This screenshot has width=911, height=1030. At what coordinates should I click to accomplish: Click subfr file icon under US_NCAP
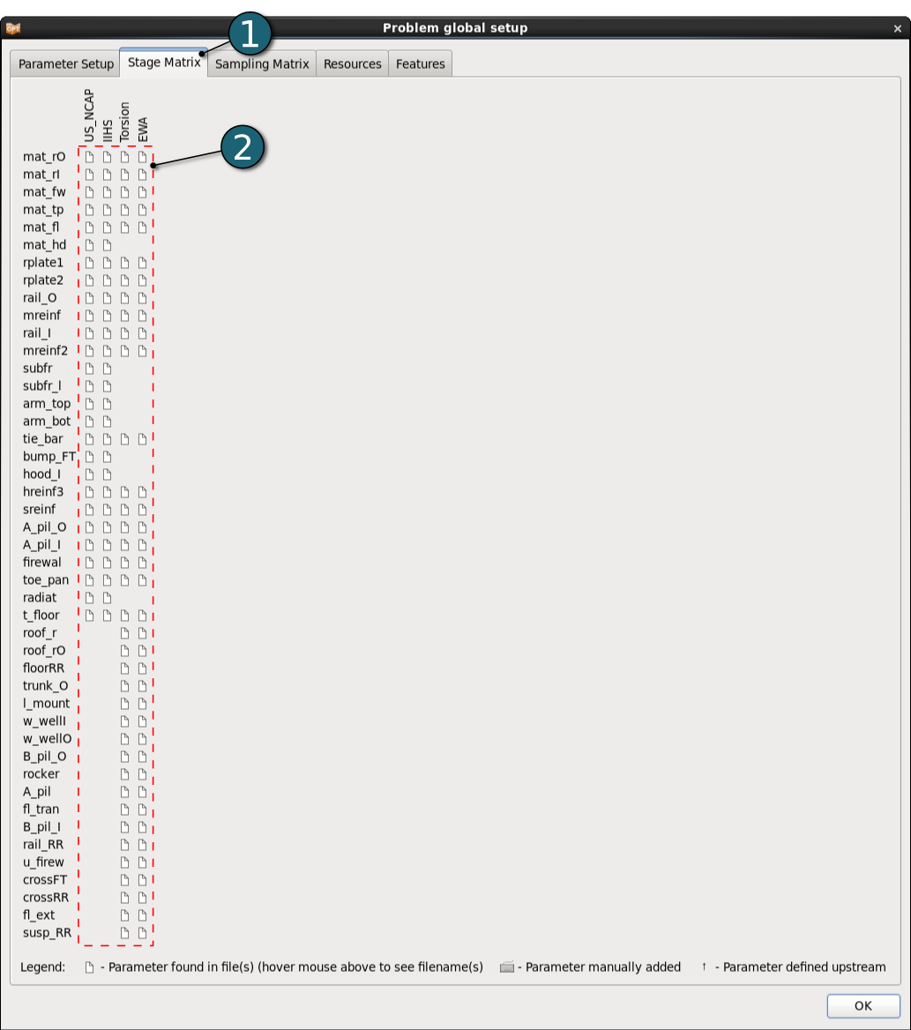(89, 369)
